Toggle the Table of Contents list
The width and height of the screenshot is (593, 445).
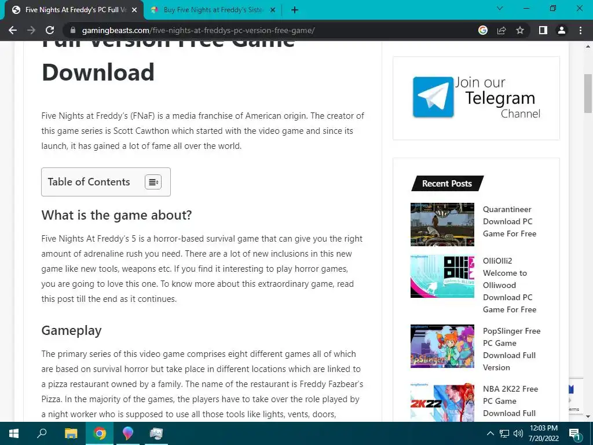pyautogui.click(x=153, y=182)
